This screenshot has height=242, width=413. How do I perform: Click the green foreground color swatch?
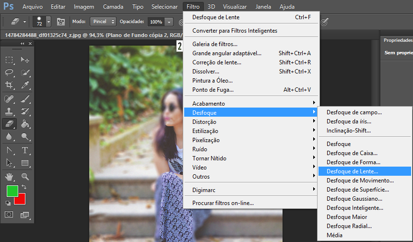[x=12, y=191]
